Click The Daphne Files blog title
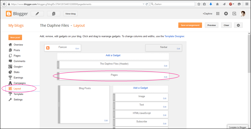 [x=54, y=25]
